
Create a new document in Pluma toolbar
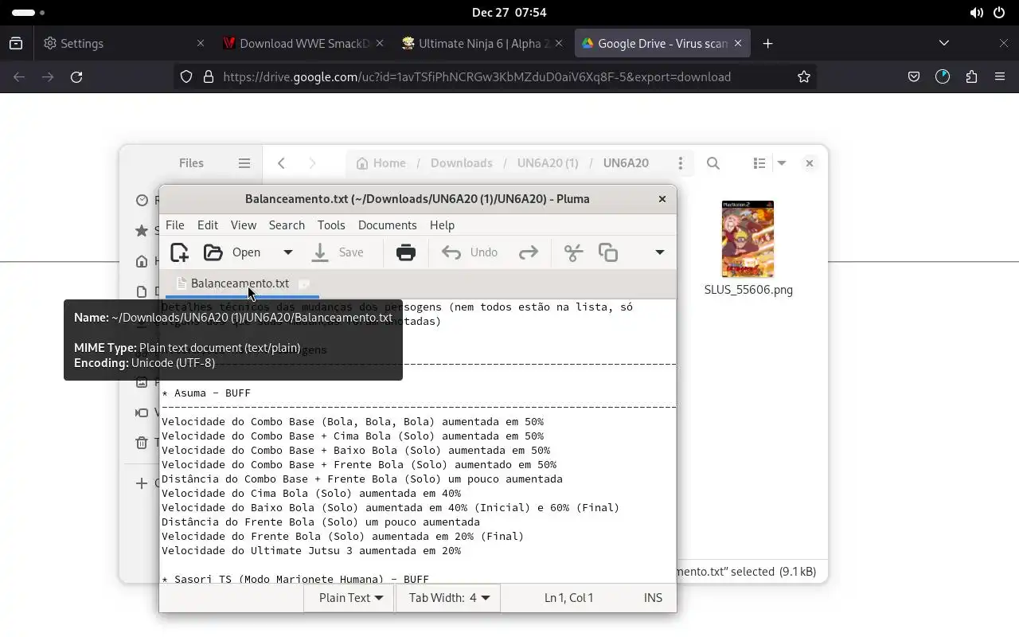tap(180, 252)
